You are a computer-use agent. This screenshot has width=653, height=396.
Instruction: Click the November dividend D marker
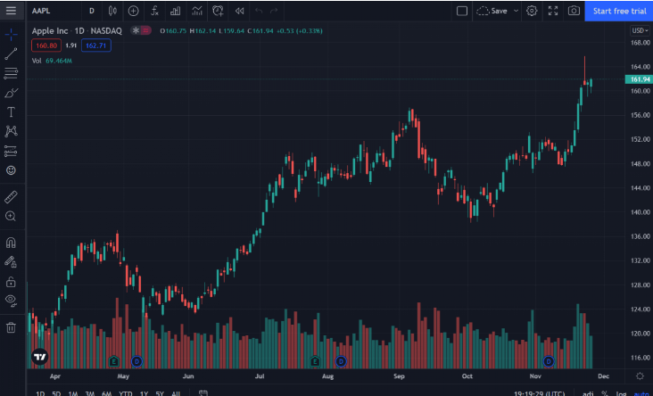click(x=548, y=361)
